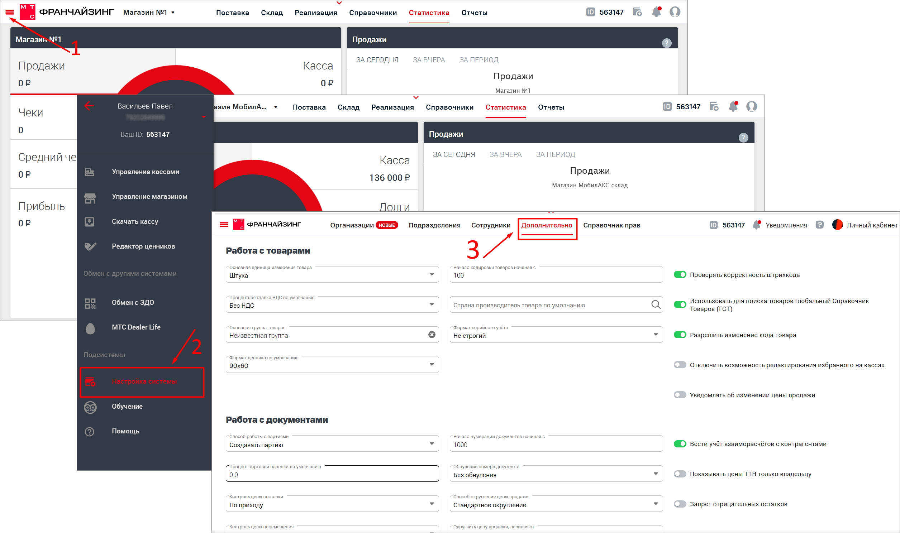
Task: Click the Скачать кассу download icon
Action: coord(90,222)
